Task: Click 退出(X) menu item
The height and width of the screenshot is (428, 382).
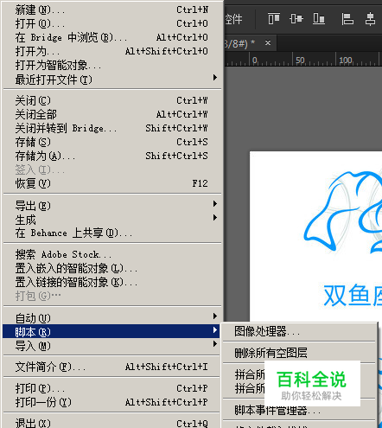Action: click(x=111, y=423)
